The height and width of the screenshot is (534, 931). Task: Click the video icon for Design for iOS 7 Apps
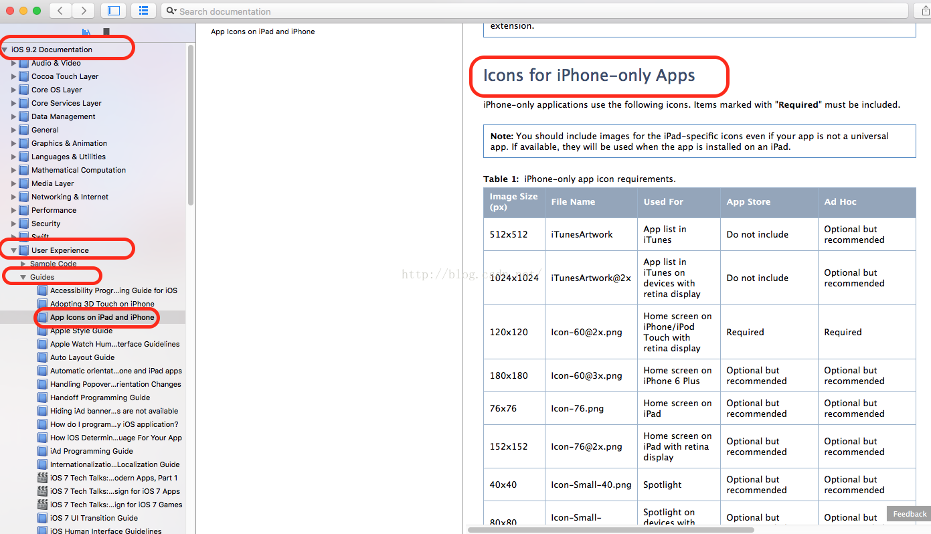click(x=43, y=491)
